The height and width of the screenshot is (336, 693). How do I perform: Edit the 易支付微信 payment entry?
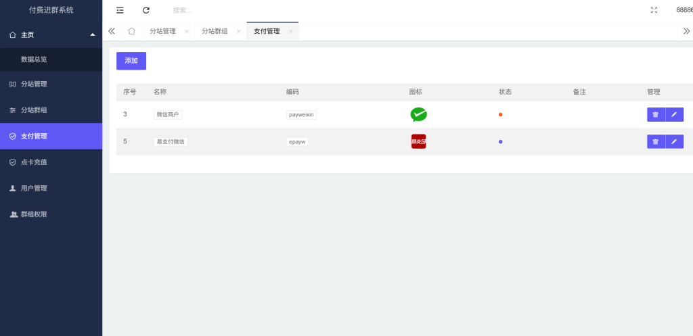(x=674, y=141)
